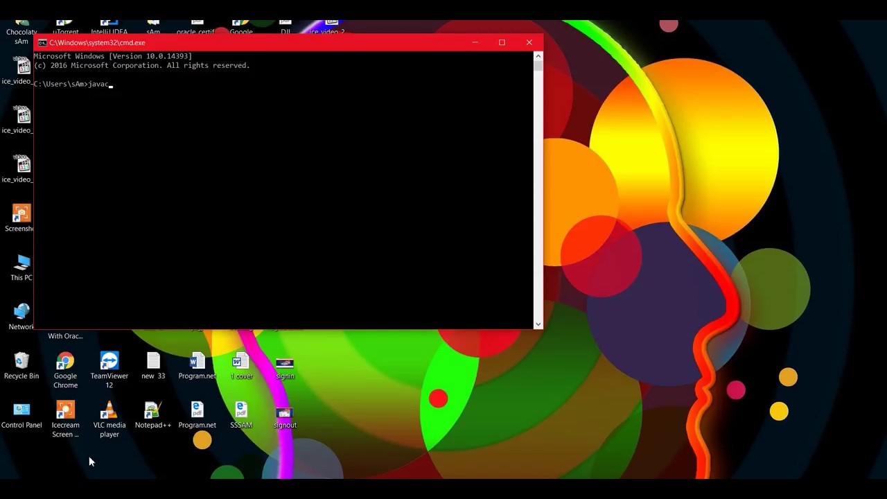Select the This PC desktop icon
The width and height of the screenshot is (887, 499).
click(x=21, y=268)
